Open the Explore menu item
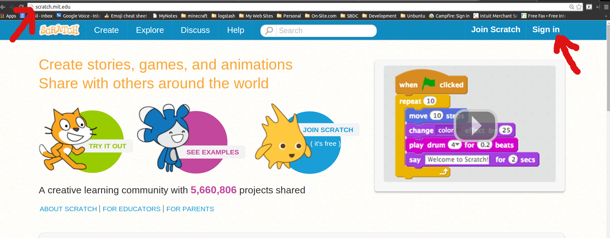This screenshot has height=238, width=610. pos(150,30)
